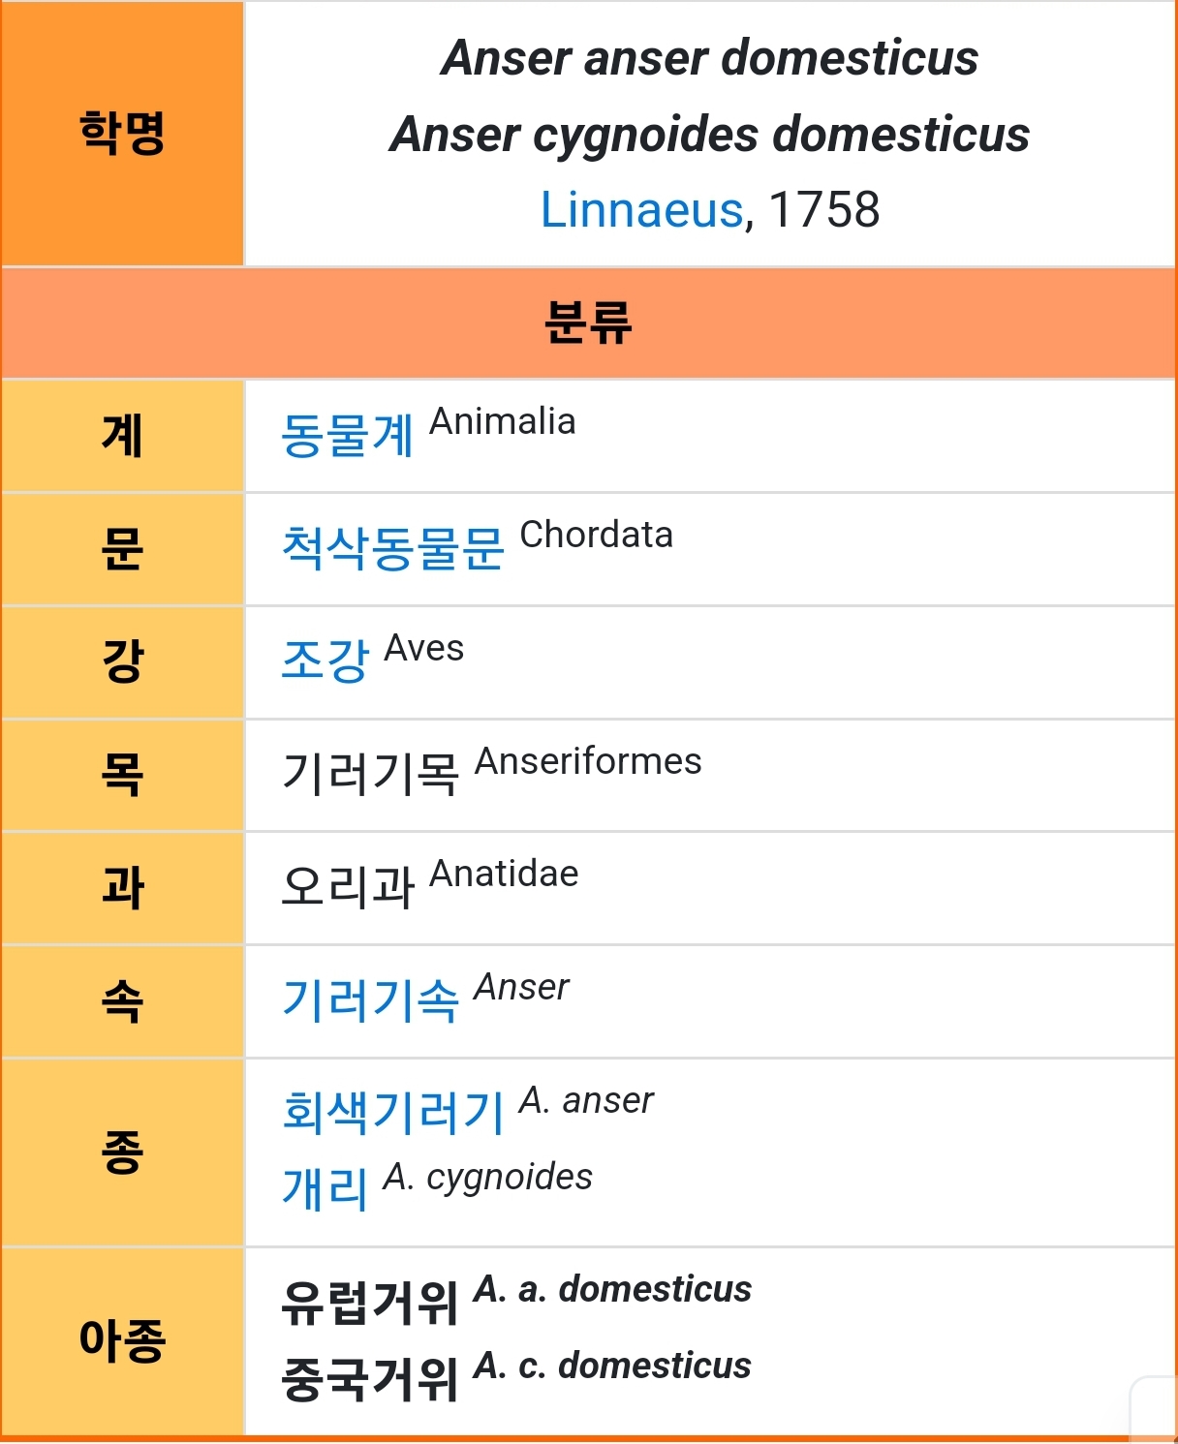
Task: Go to the 기러기속 genus link
Action: (x=369, y=1000)
